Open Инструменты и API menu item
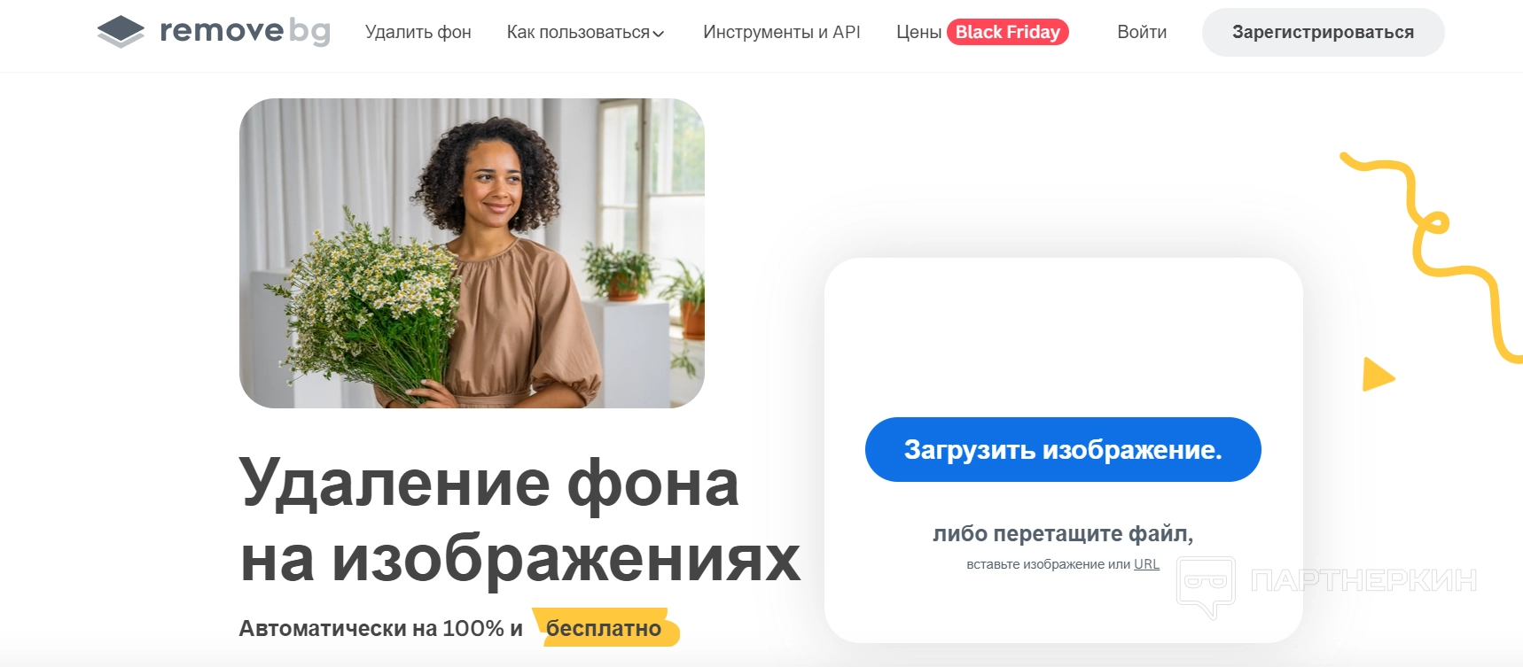The width and height of the screenshot is (1523, 667). coord(782,32)
